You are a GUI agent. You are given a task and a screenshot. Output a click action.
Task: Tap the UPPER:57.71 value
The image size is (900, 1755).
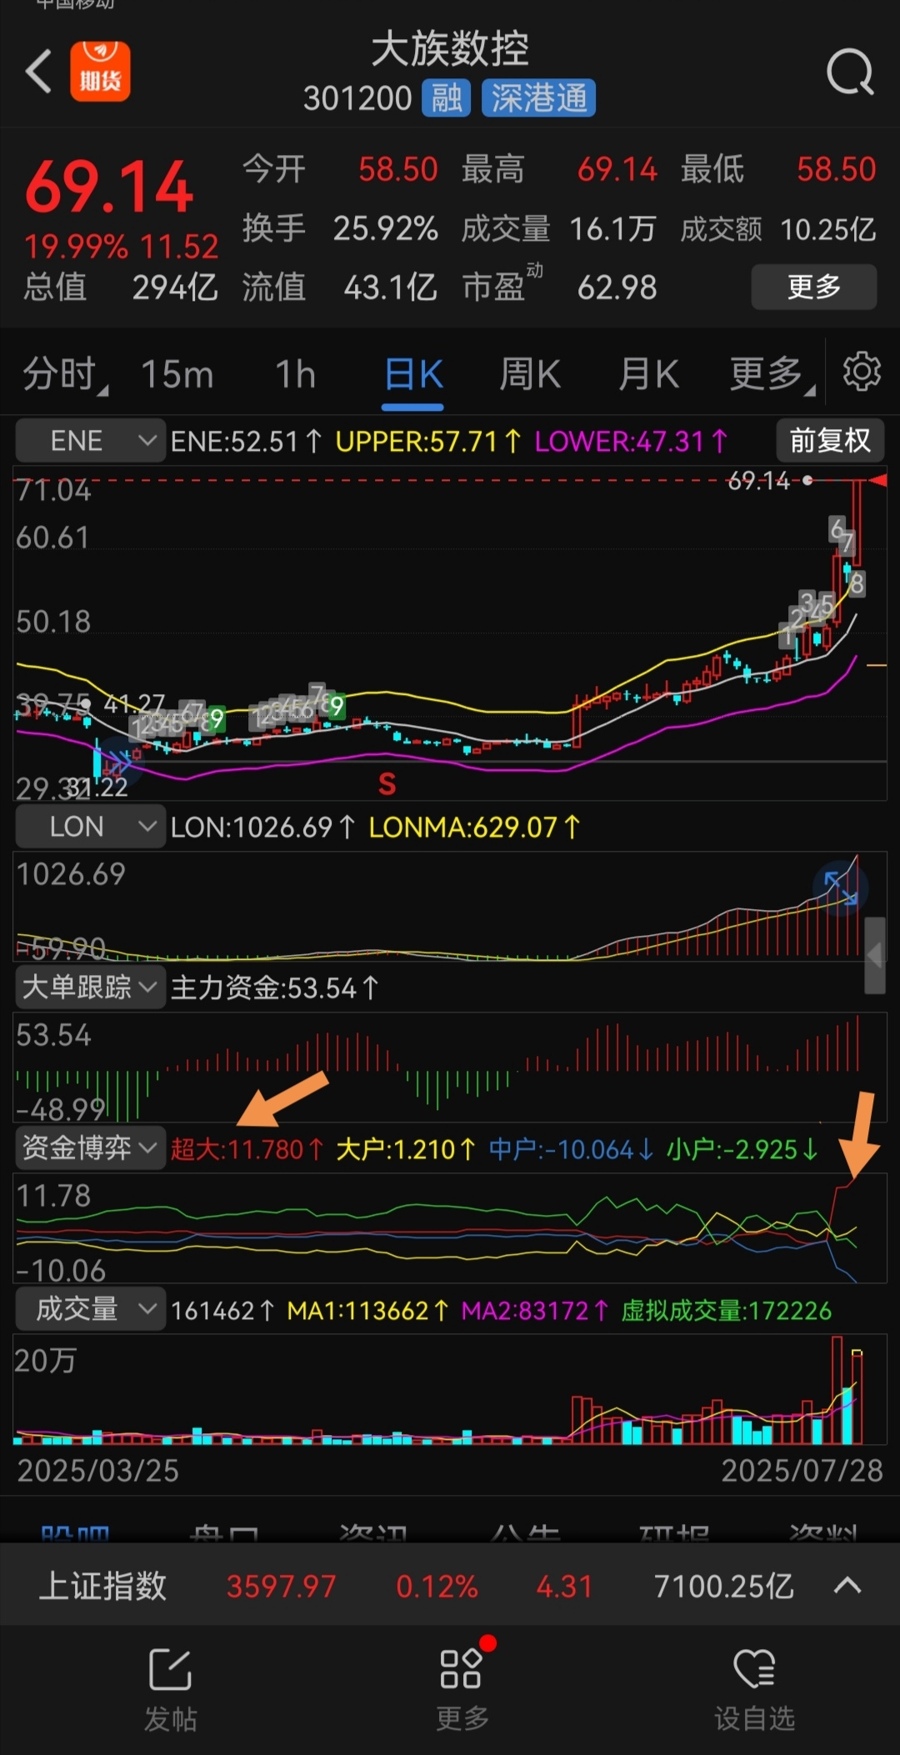point(428,441)
